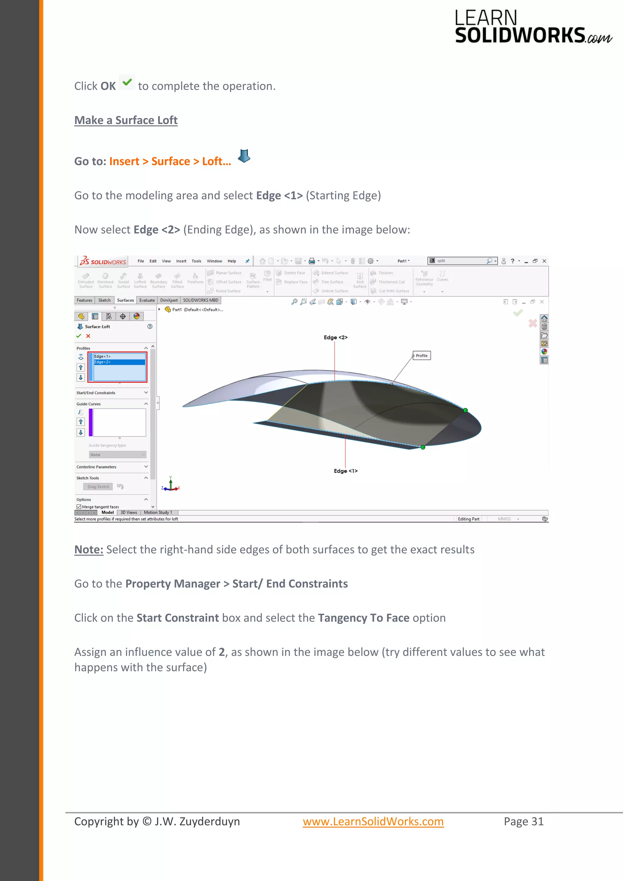Open the DimXpertManager crosshair tab icon

click(123, 316)
